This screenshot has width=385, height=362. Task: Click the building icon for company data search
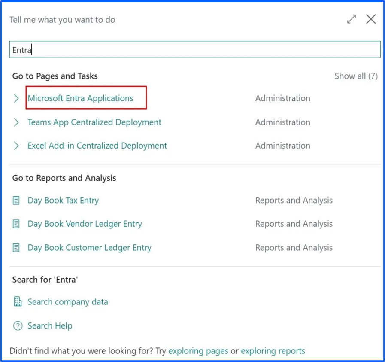click(x=18, y=301)
